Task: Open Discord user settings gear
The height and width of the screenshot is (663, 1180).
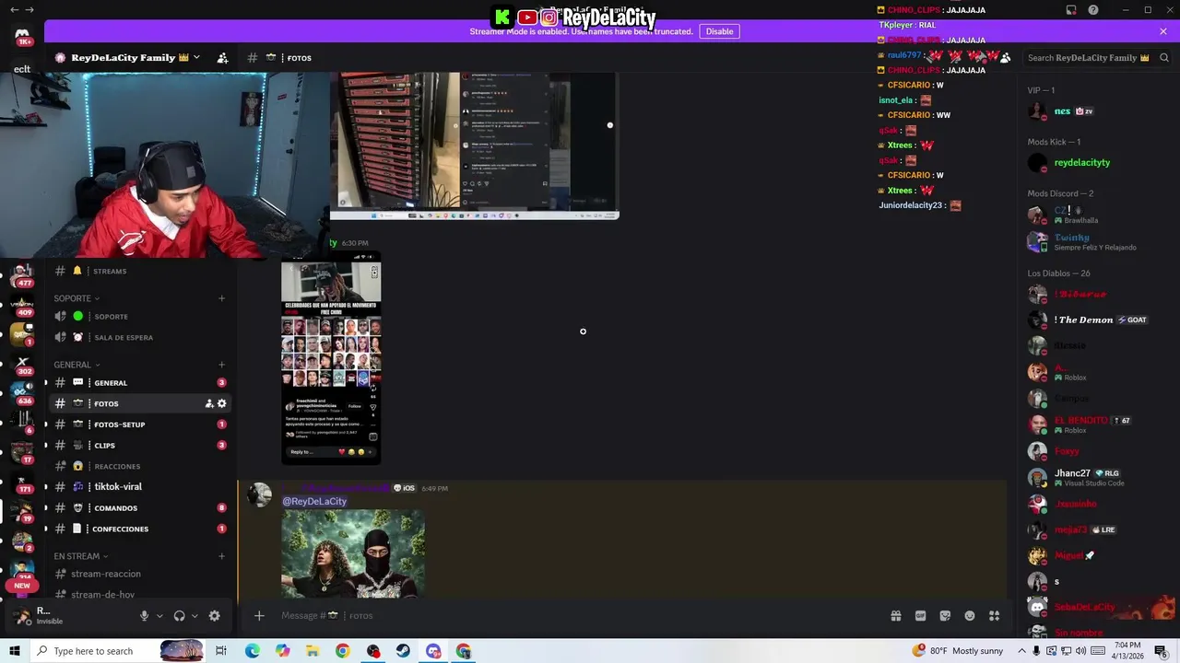Action: coord(215,616)
